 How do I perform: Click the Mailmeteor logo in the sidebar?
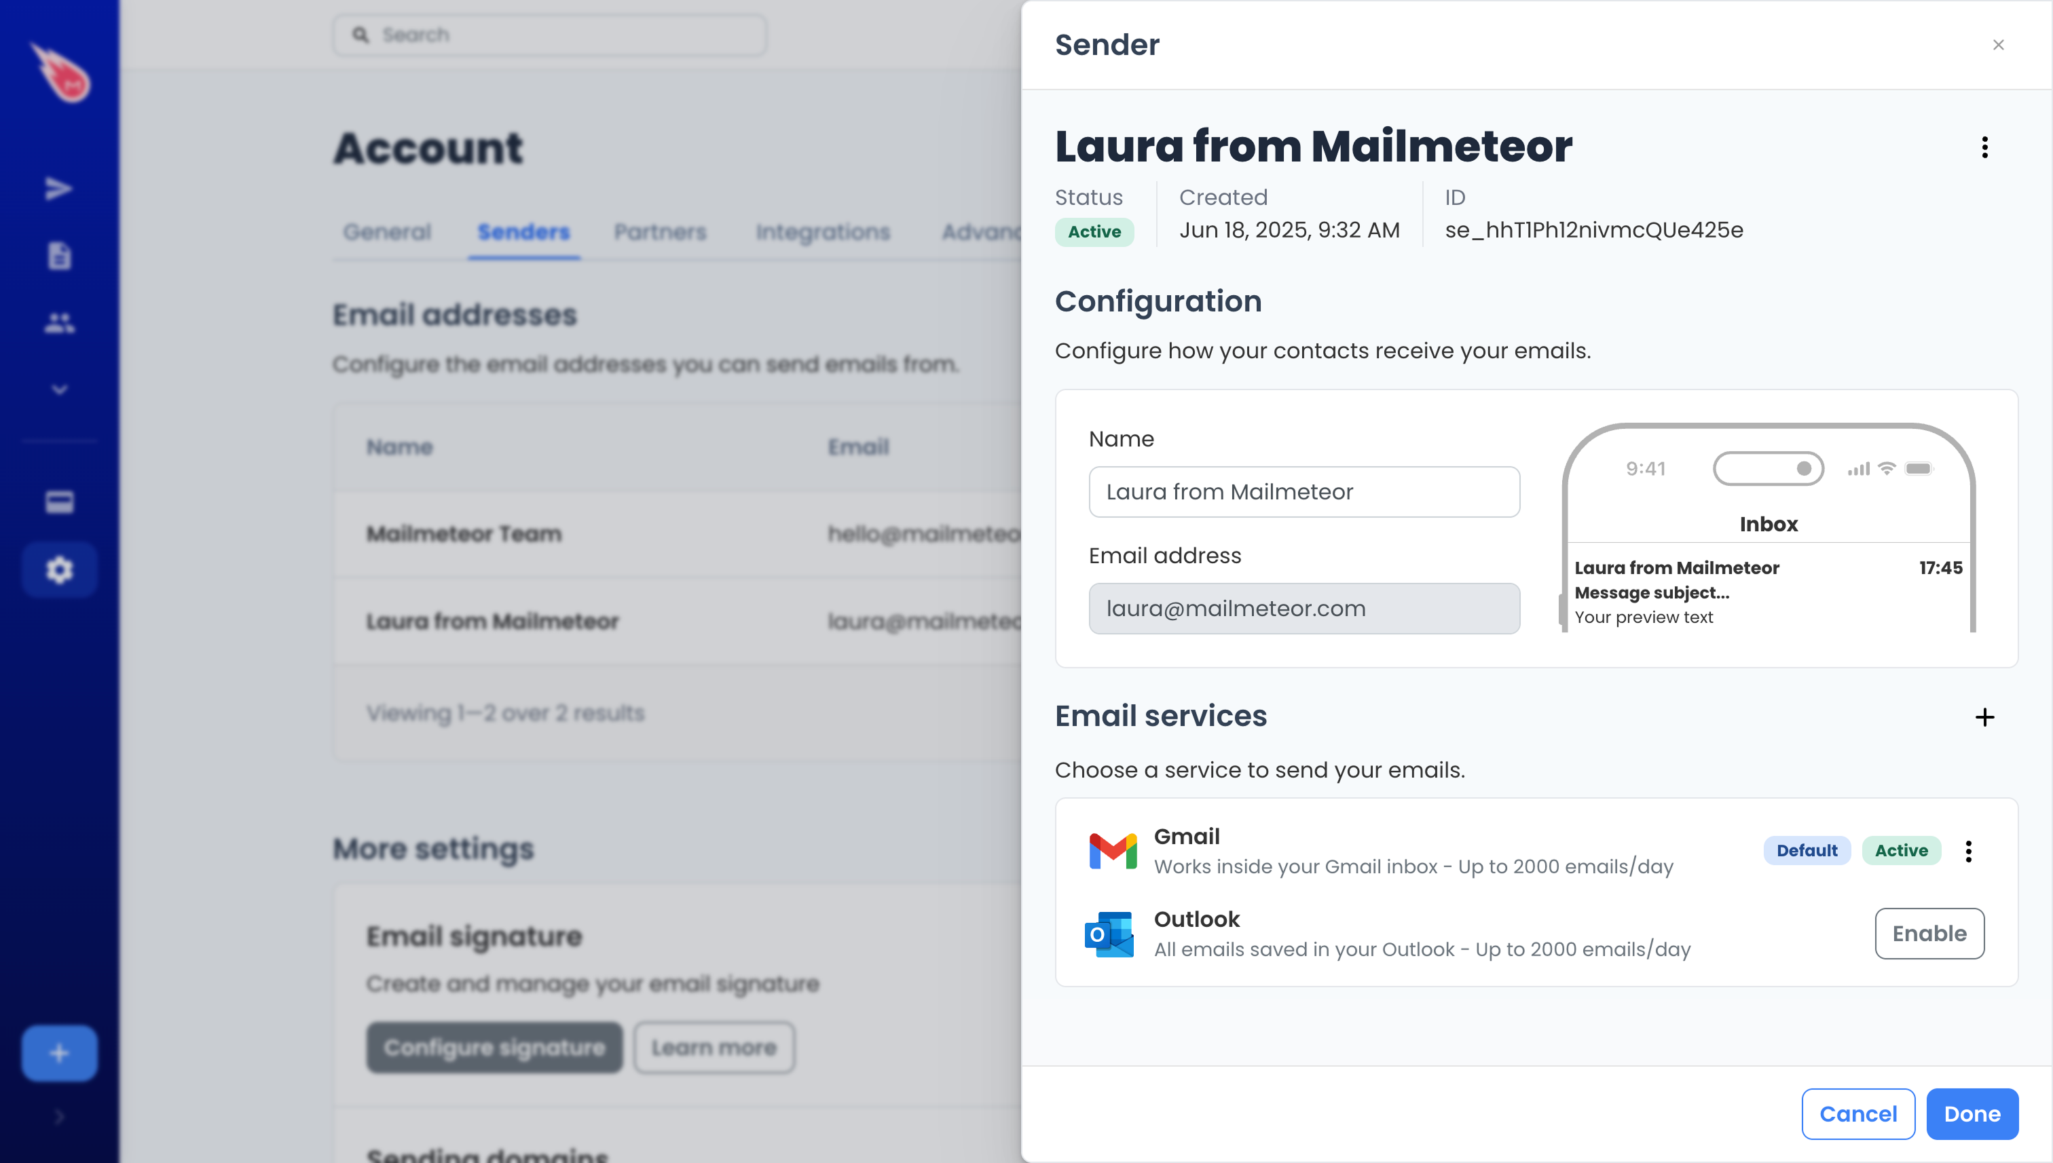coord(60,73)
